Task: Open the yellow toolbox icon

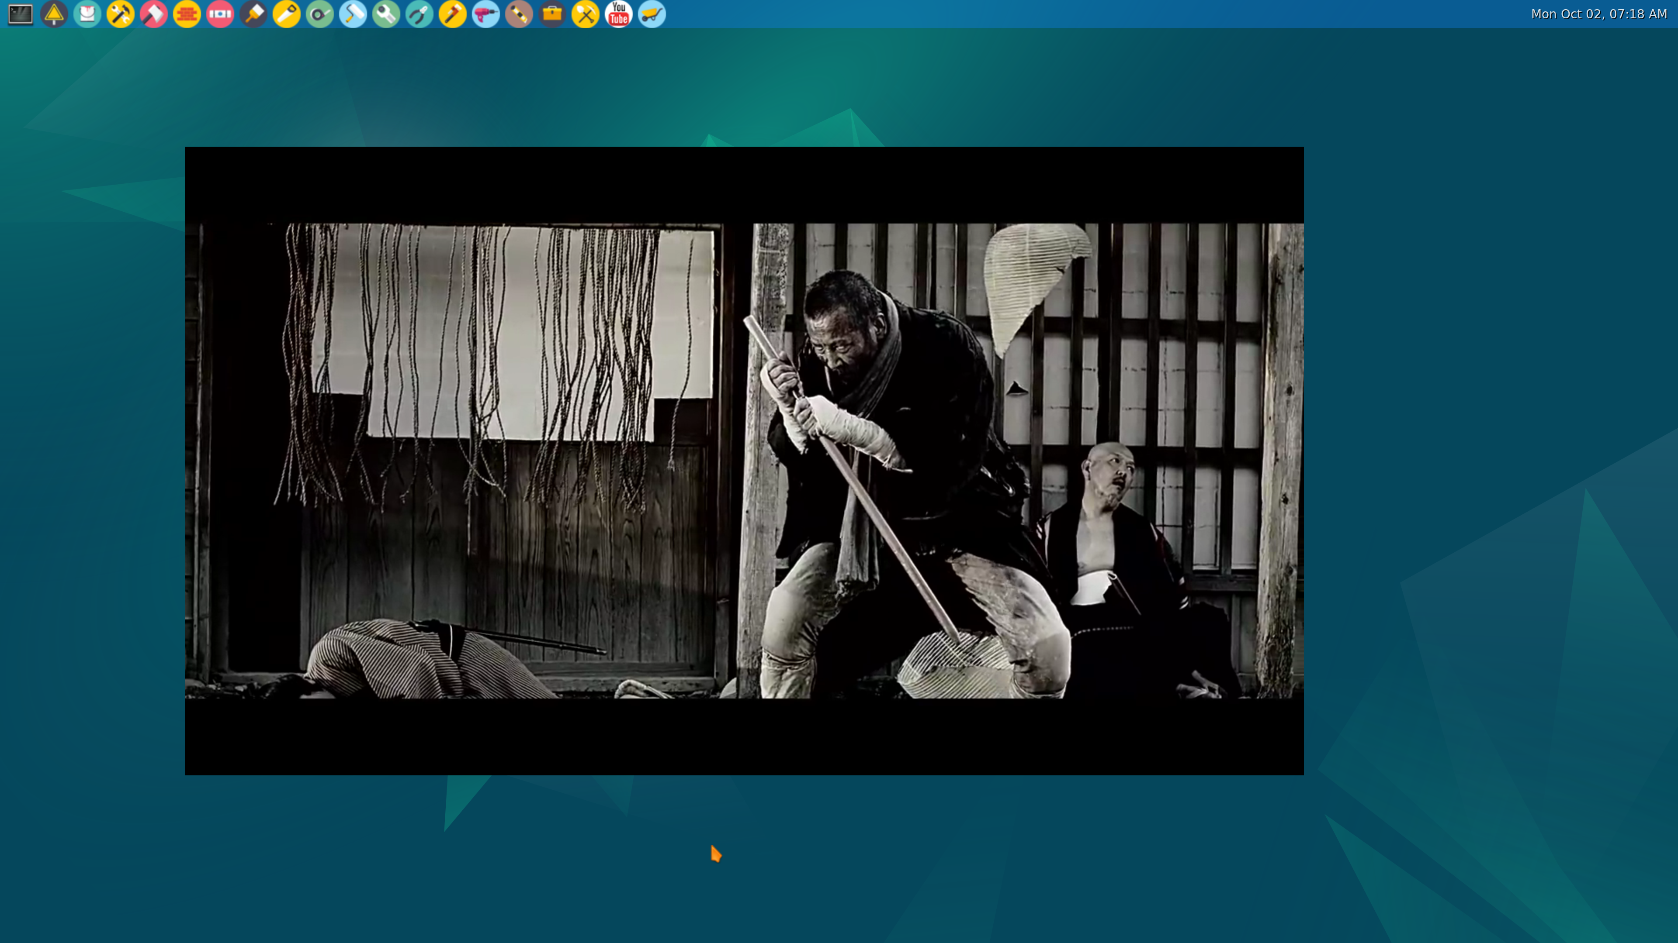Action: pyautogui.click(x=552, y=14)
